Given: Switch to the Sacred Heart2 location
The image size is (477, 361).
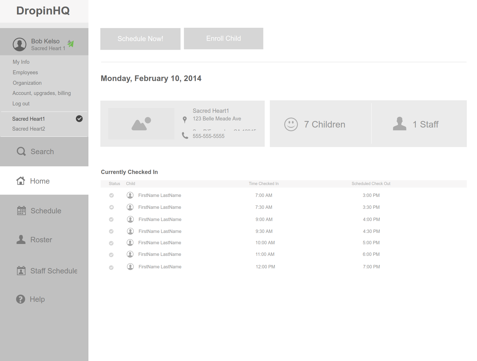Looking at the screenshot, I should (29, 129).
